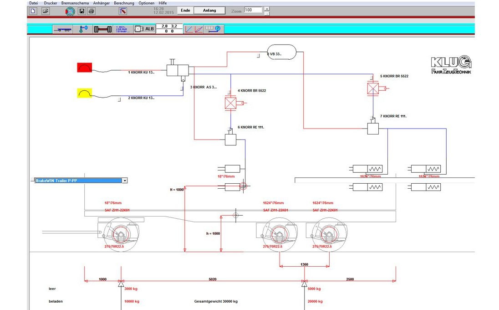Save using the floppy disk icon
The width and height of the screenshot is (499, 310).
[x=82, y=11]
